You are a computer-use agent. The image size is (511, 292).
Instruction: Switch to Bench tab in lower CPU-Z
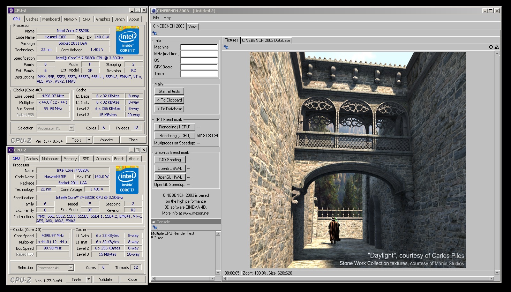119,159
